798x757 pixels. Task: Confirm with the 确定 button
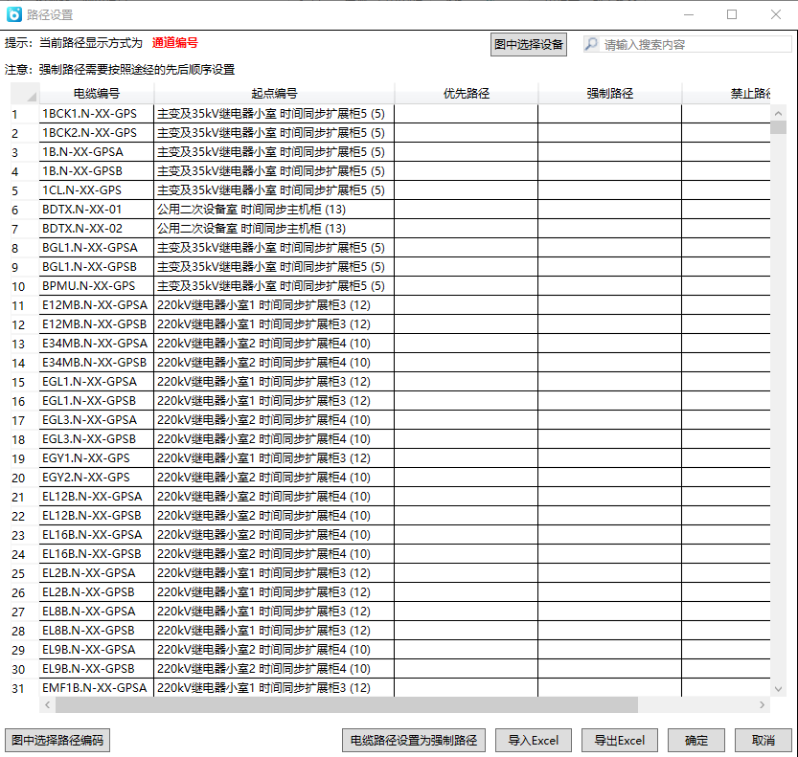click(x=696, y=740)
